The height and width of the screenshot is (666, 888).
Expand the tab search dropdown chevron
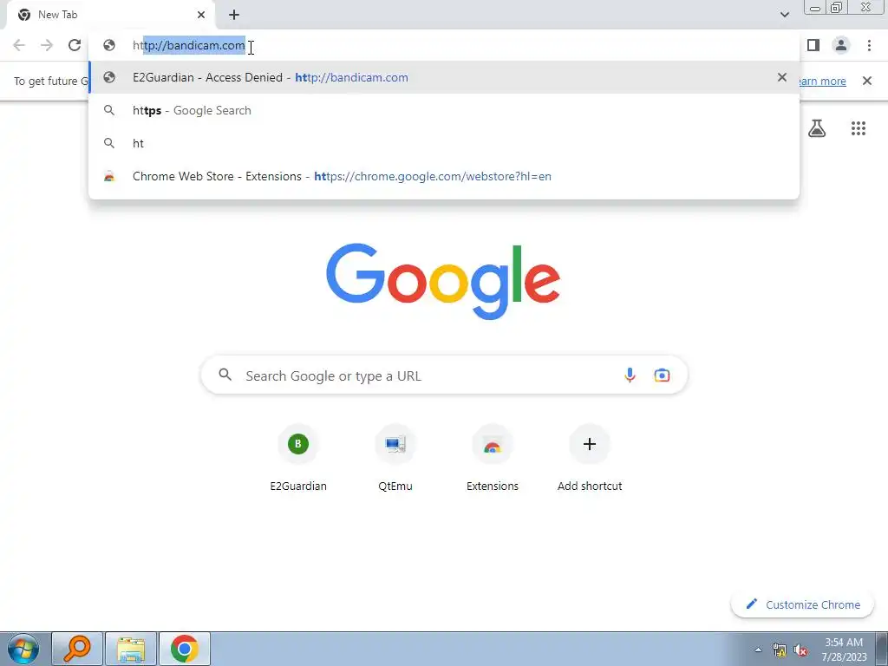(784, 15)
